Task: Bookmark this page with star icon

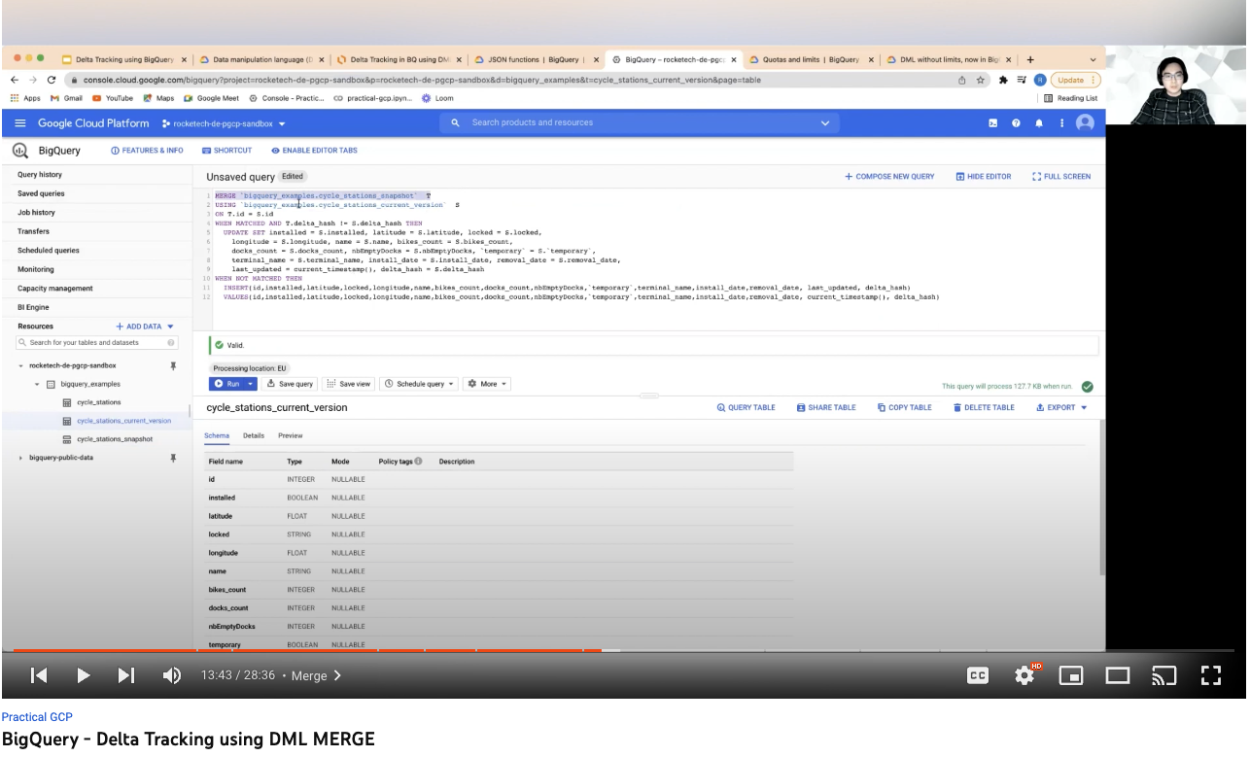Action: 982,80
